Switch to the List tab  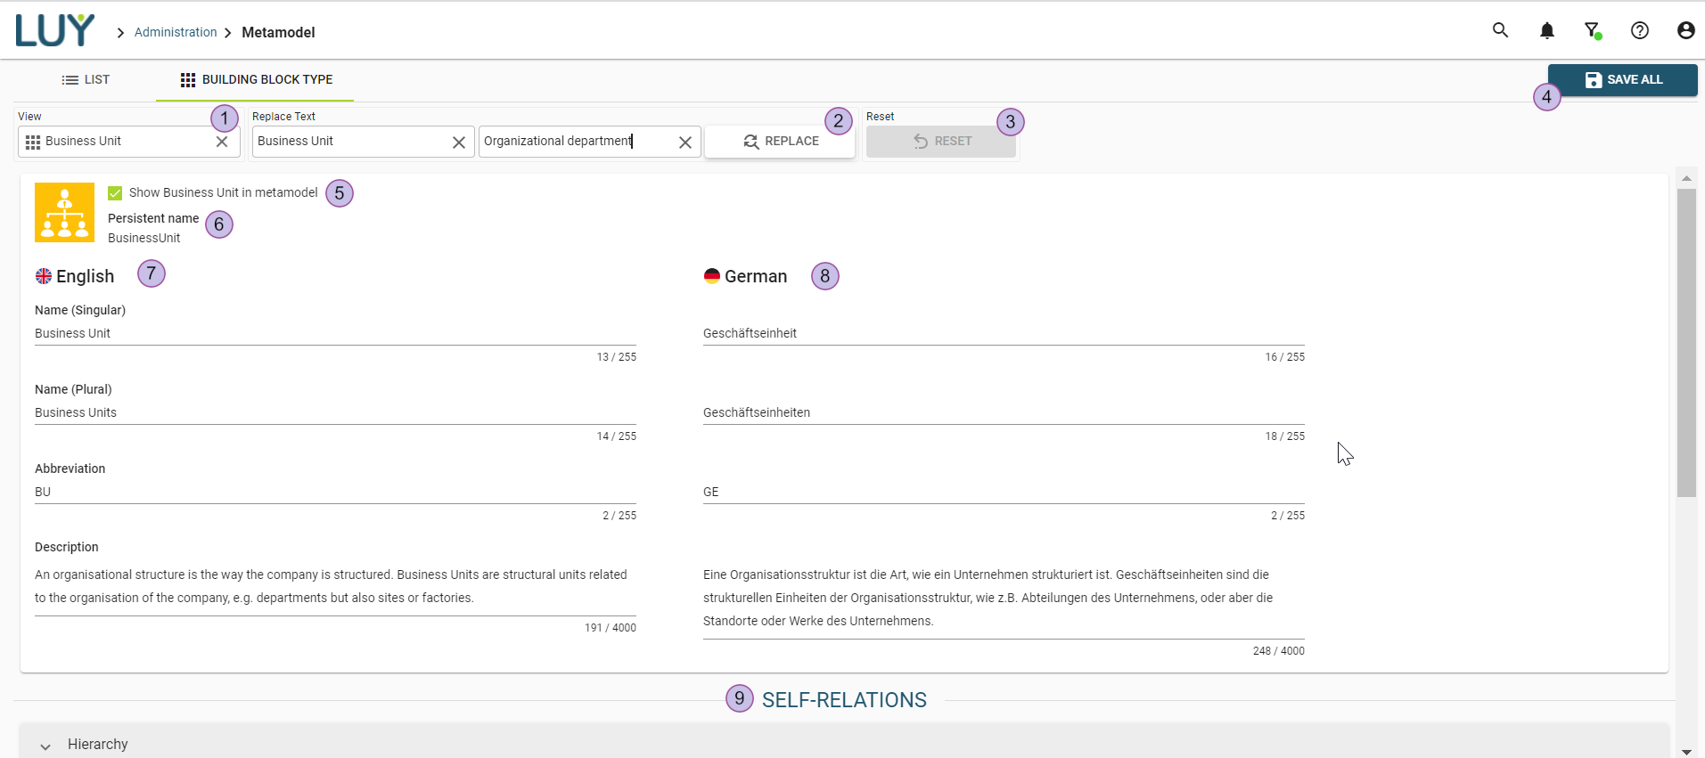point(86,80)
